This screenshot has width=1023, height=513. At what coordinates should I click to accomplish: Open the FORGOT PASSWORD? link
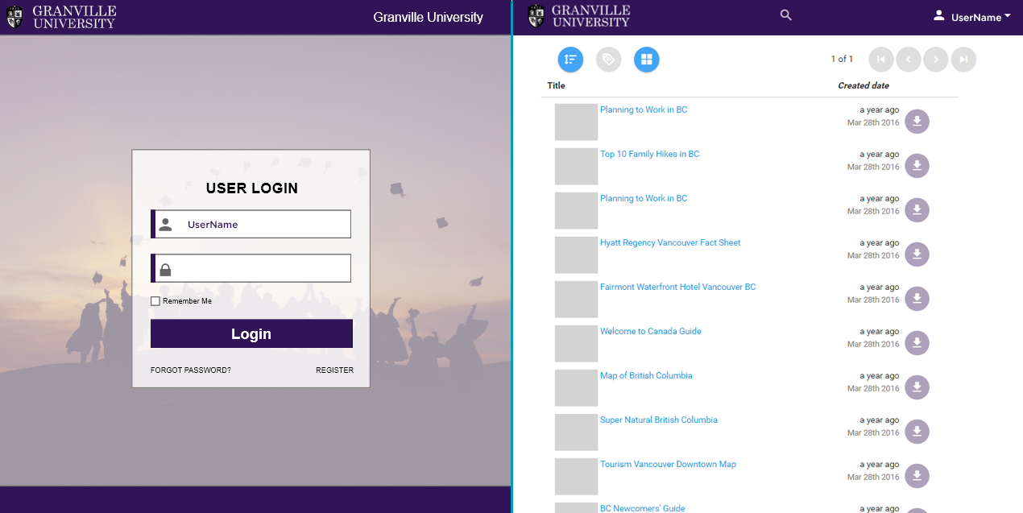click(x=191, y=370)
